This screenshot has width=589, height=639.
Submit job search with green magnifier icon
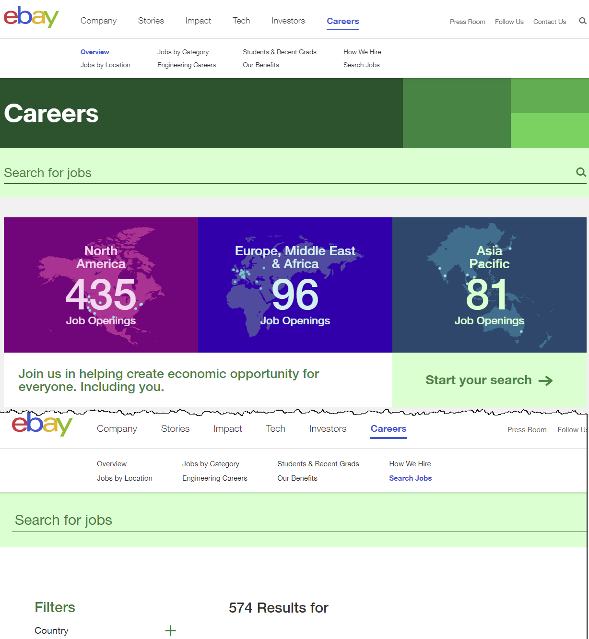(581, 172)
